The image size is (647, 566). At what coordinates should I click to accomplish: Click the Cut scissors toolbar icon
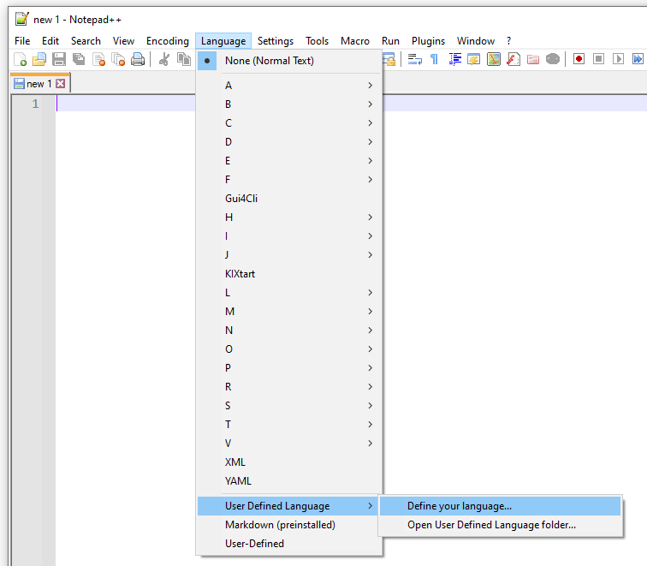[x=163, y=59]
